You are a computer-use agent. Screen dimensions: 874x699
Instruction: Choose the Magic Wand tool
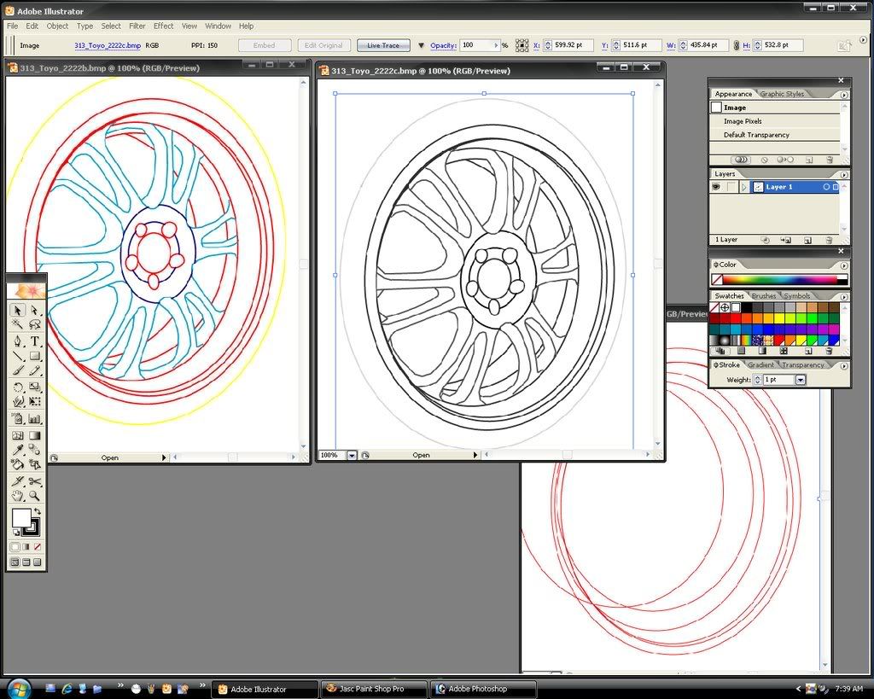click(x=18, y=325)
